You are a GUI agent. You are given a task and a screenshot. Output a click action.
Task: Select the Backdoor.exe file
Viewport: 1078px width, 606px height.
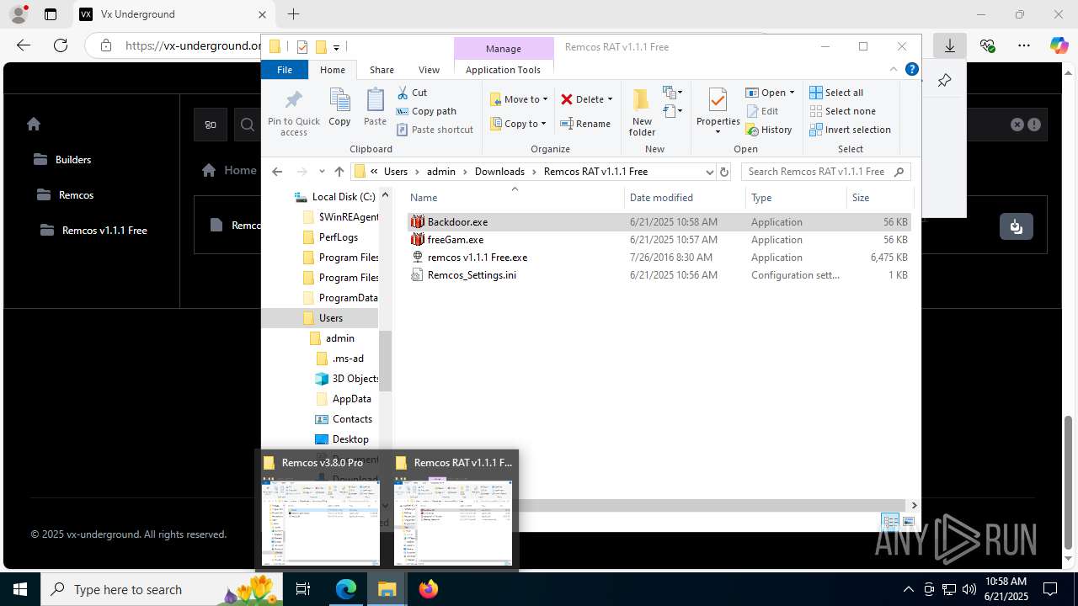coord(659,222)
